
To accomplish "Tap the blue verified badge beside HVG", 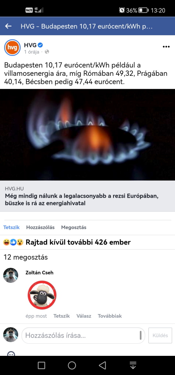I will tap(41, 45).
